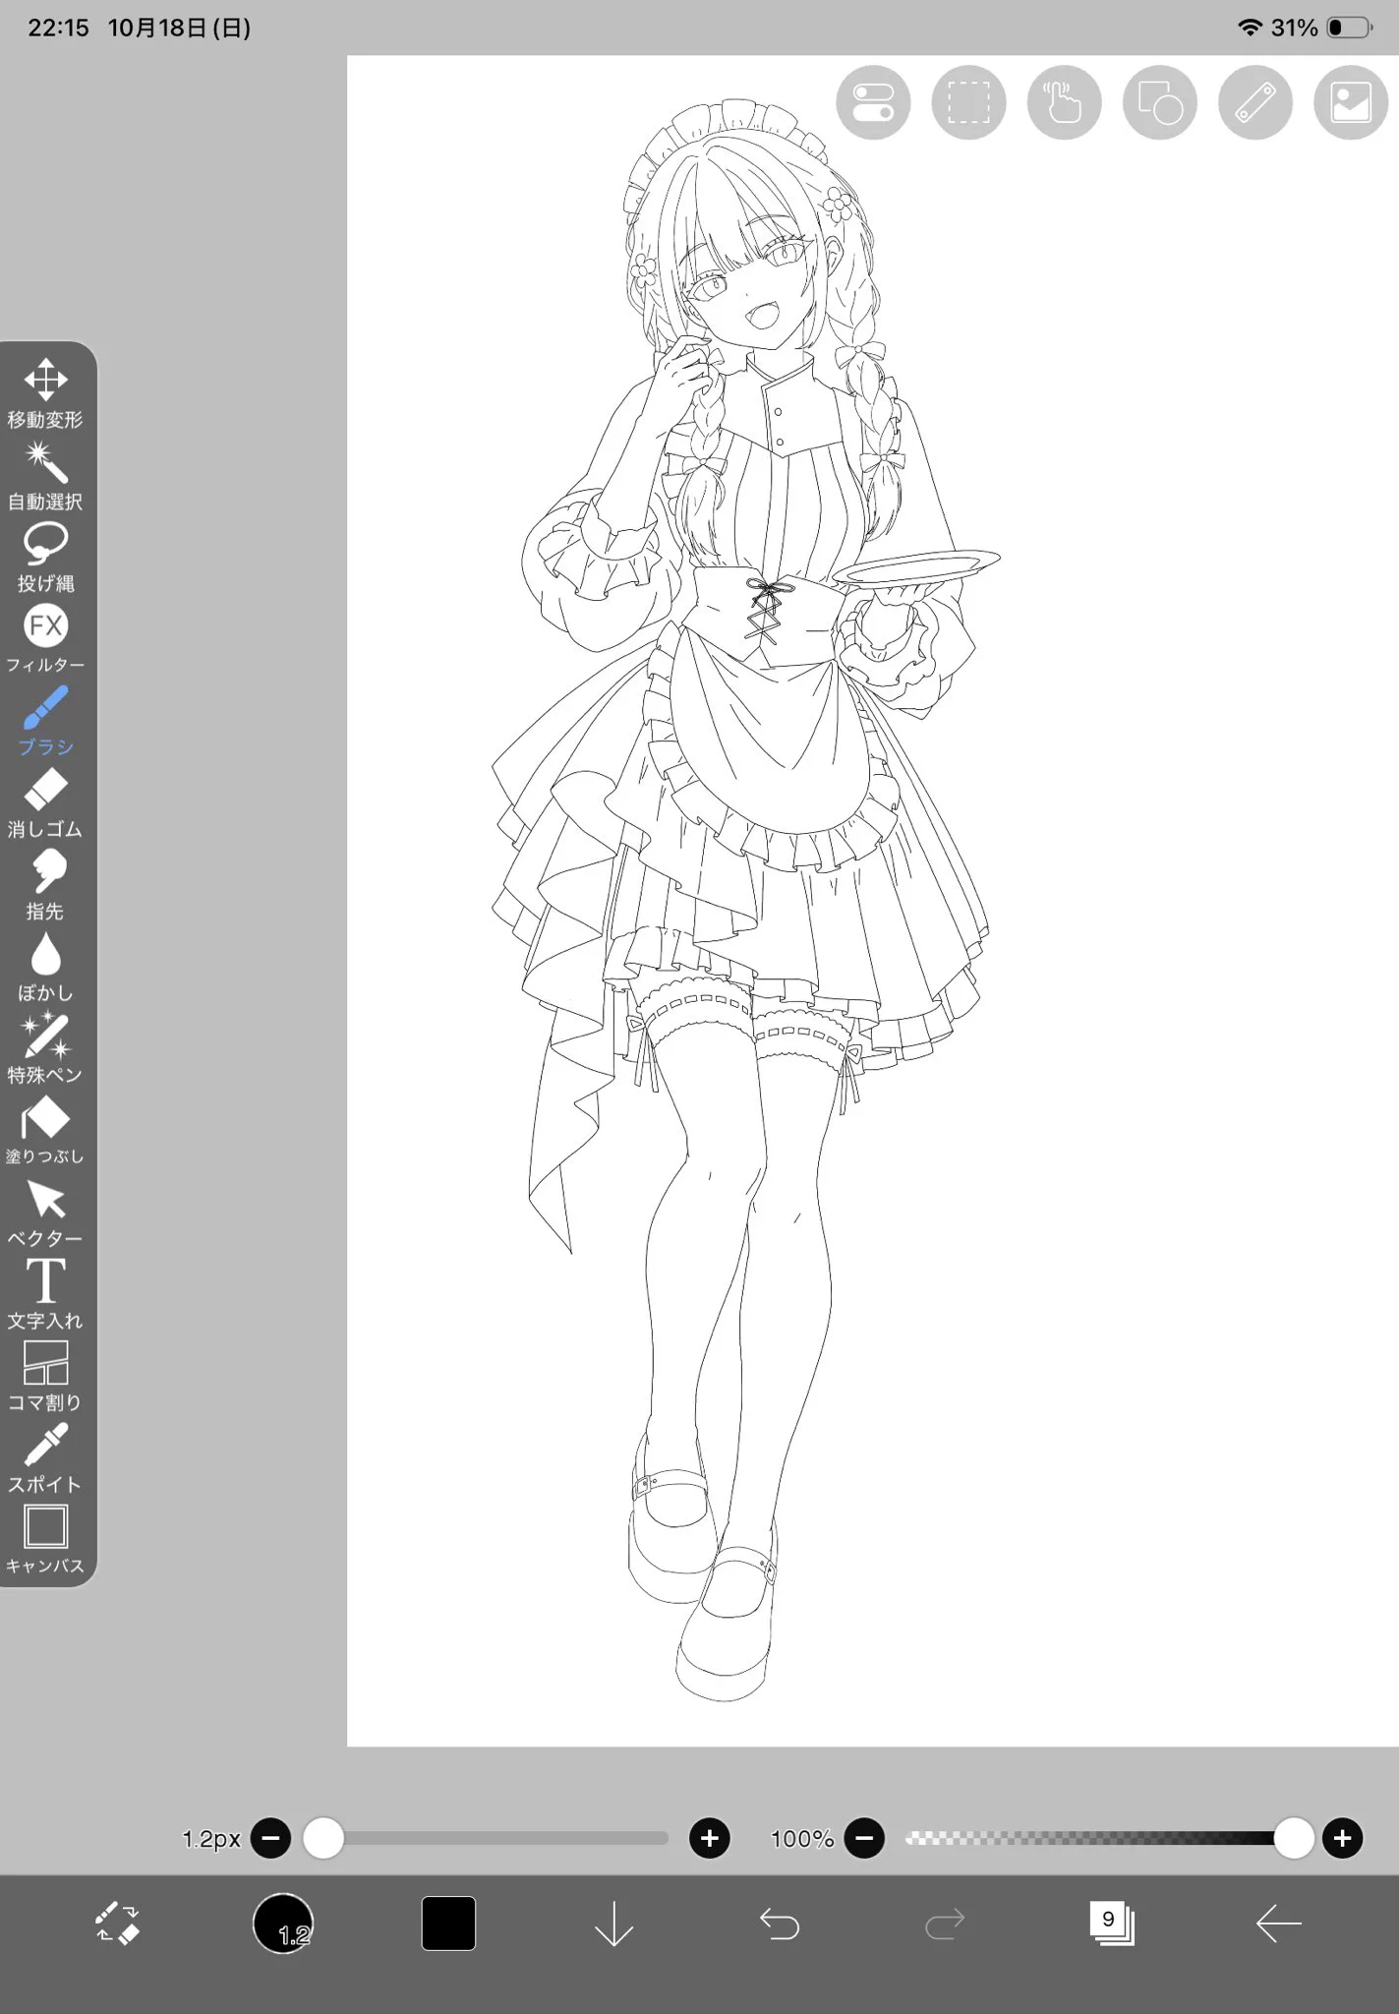
Task: Swap between brush and eraser
Action: pos(118,1923)
